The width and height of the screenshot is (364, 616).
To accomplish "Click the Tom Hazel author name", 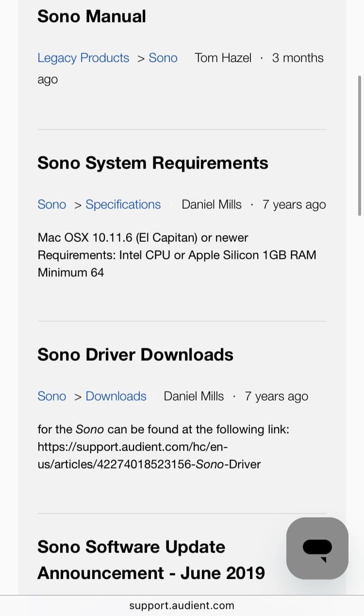I will point(223,58).
